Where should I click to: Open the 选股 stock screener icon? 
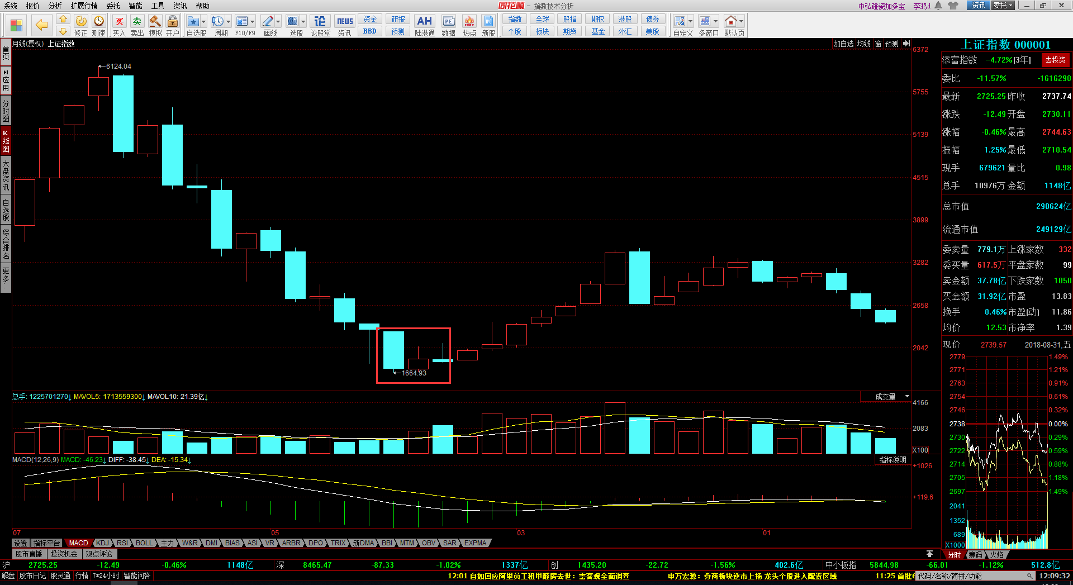293,21
